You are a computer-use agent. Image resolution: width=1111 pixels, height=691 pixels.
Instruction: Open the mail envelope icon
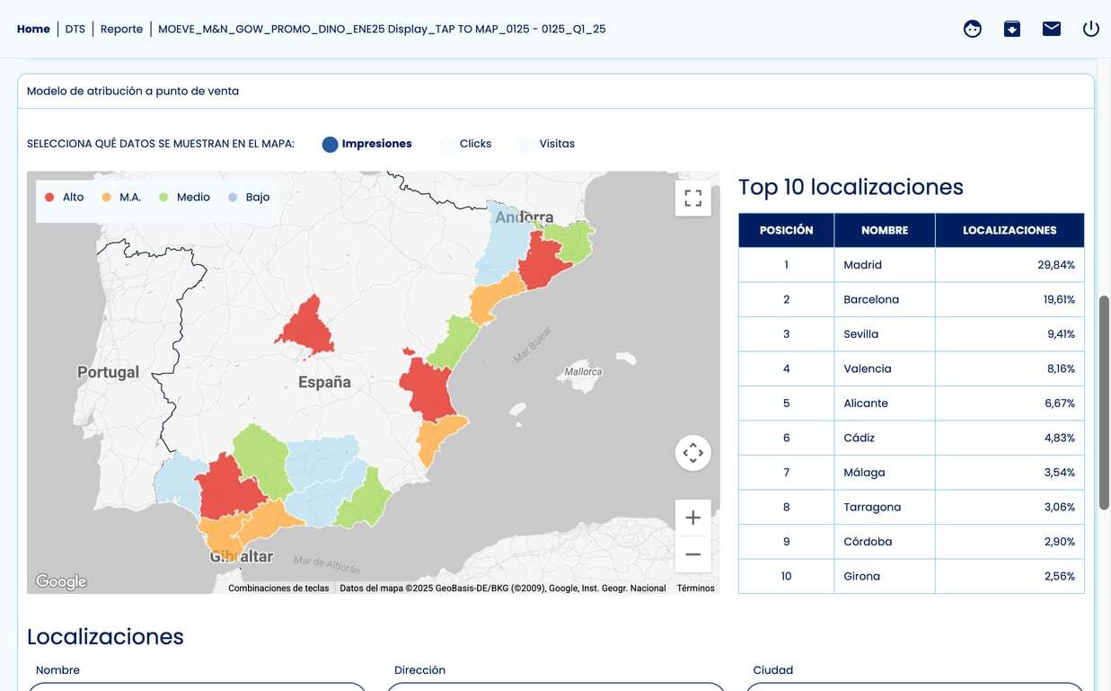pos(1052,29)
